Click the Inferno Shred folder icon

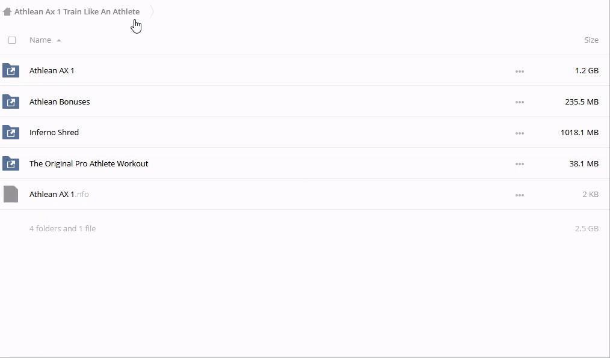[x=11, y=132]
